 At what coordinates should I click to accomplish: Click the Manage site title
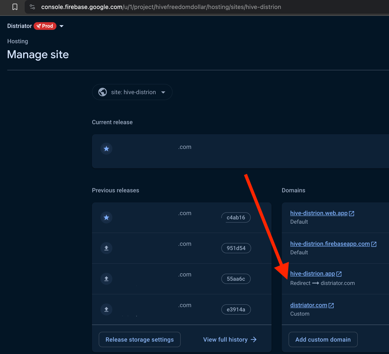point(38,55)
